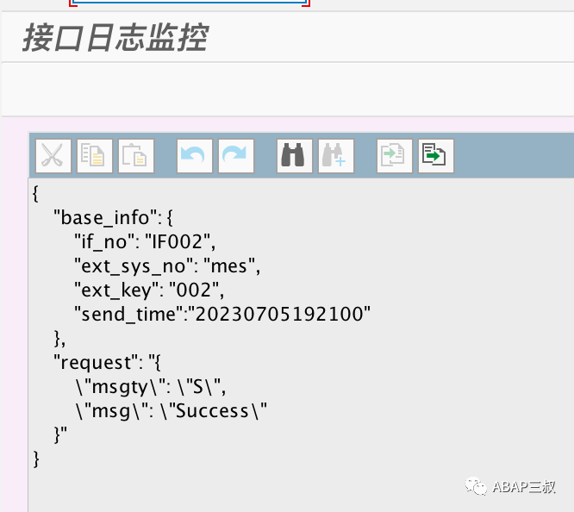Image resolution: width=574 pixels, height=512 pixels.
Task: Click the Save as local file icon
Action: pyautogui.click(x=436, y=156)
